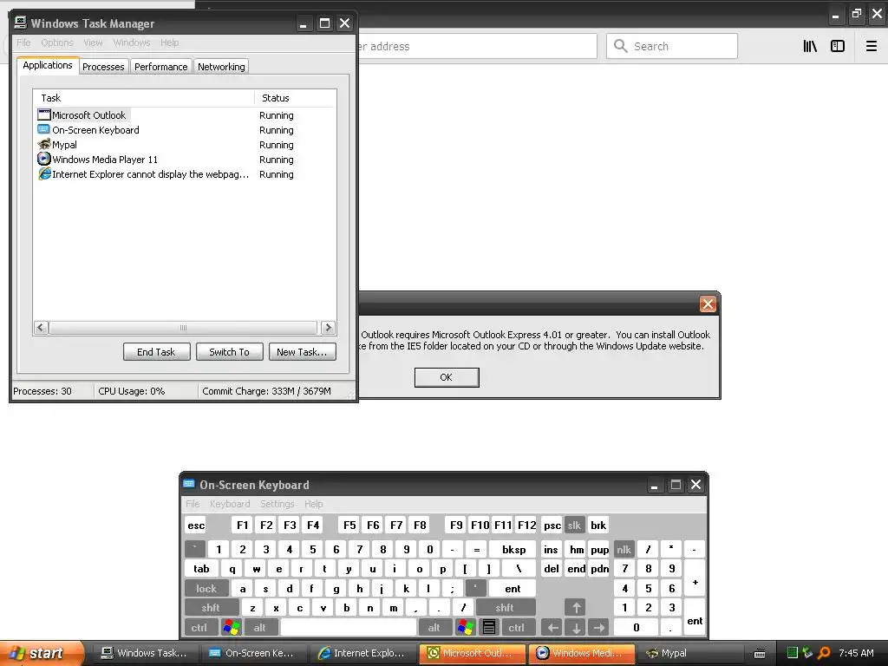Open the On-Screen Keyboard Settings menu
Image resolution: width=888 pixels, height=666 pixels.
point(277,504)
